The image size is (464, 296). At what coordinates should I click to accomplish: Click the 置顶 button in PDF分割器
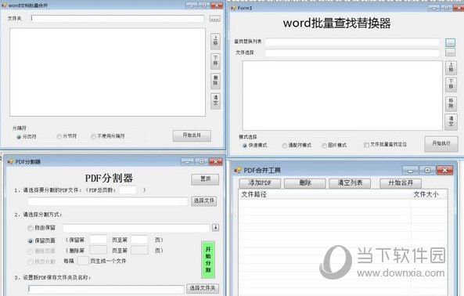tap(205, 179)
